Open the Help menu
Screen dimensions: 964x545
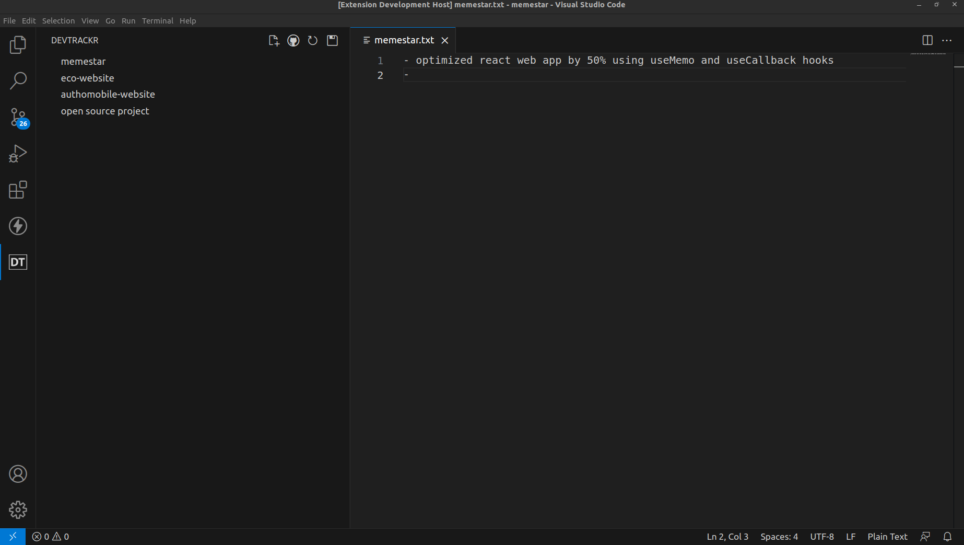[188, 21]
